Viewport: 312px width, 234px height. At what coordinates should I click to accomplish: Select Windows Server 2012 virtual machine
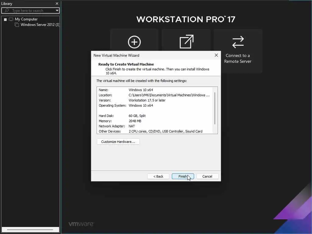[x=40, y=25]
